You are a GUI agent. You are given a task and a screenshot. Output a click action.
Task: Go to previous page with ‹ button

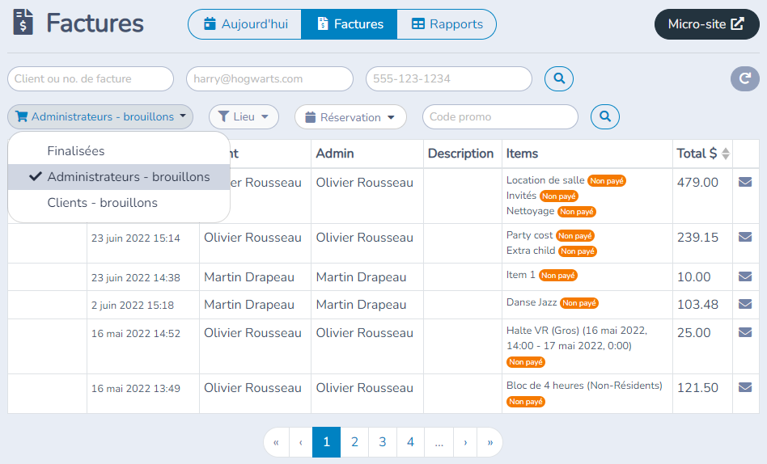[301, 442]
